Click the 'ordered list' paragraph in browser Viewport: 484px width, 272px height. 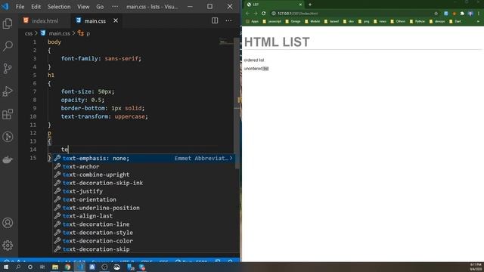pos(254,60)
